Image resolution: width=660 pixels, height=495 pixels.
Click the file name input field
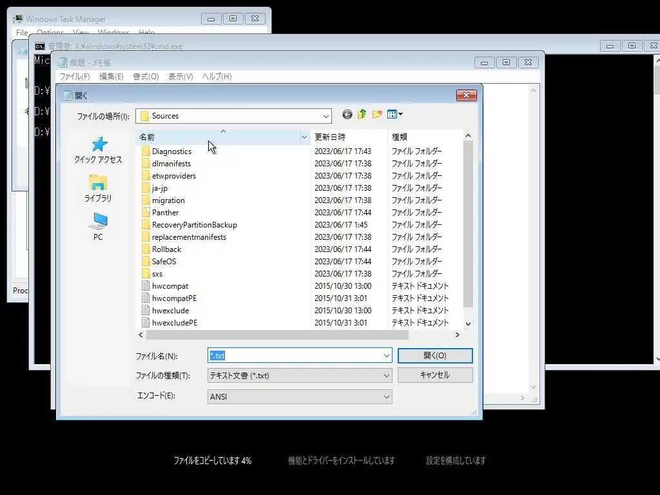coord(295,356)
